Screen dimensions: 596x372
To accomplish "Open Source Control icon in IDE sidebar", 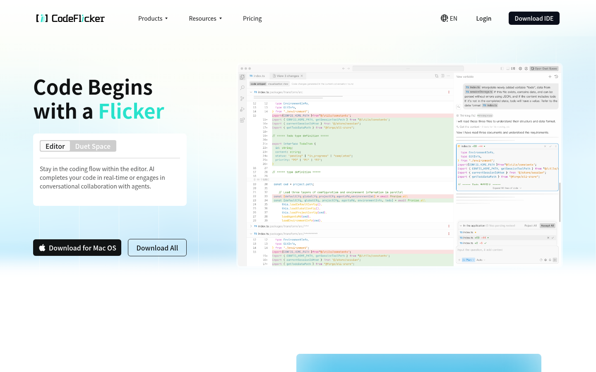I will click(x=242, y=98).
